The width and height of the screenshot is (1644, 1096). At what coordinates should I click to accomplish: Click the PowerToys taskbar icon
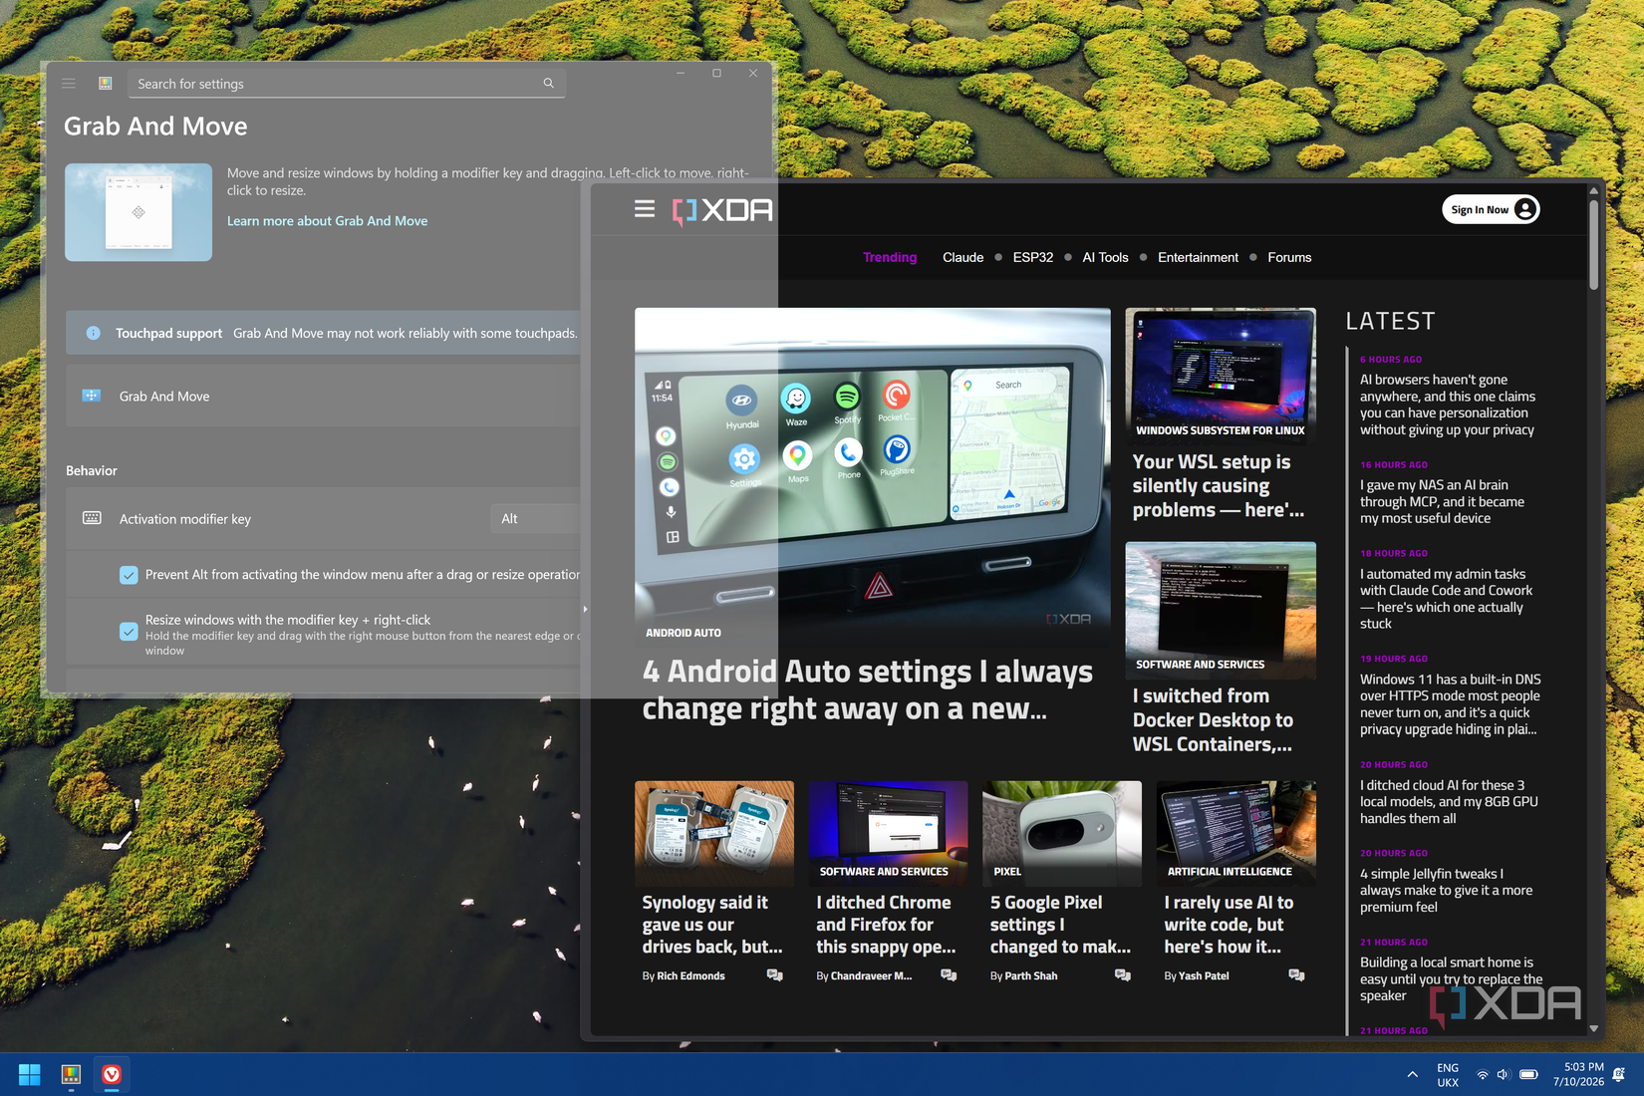pos(71,1074)
